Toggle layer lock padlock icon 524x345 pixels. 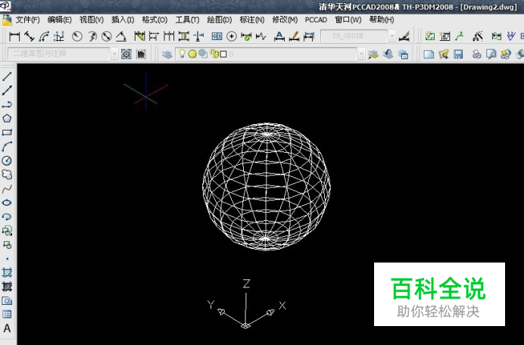click(x=214, y=54)
